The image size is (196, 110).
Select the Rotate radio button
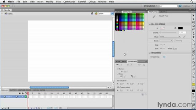click(x=117, y=69)
